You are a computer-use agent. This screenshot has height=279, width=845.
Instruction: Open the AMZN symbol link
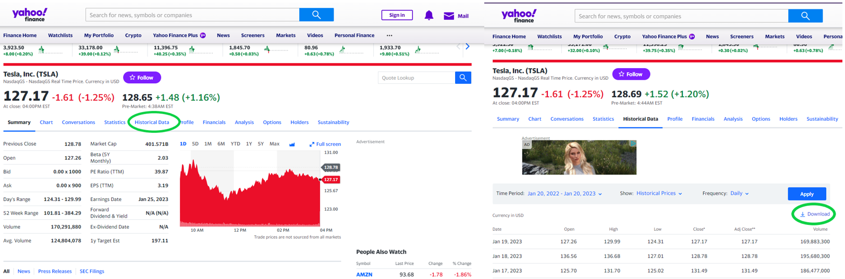coord(364,274)
